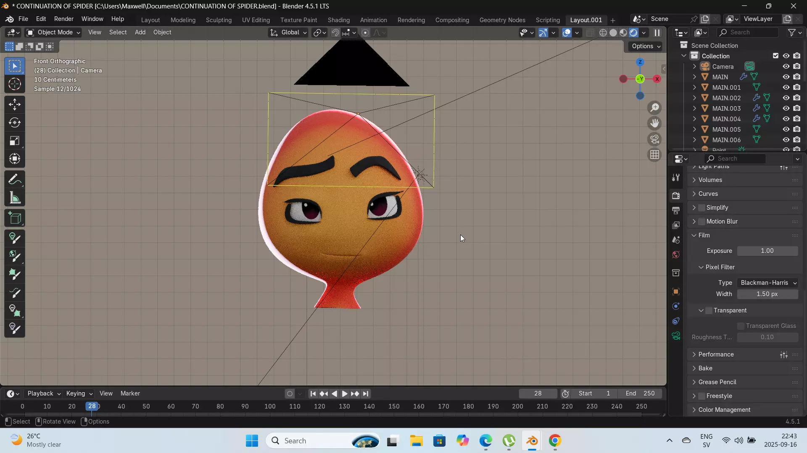The width and height of the screenshot is (807, 453).
Task: Click the current frame 28 marker
Action: click(x=92, y=406)
